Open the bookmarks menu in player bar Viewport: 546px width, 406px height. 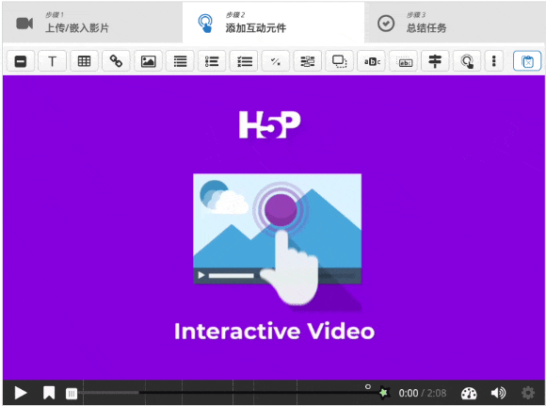tap(49, 393)
